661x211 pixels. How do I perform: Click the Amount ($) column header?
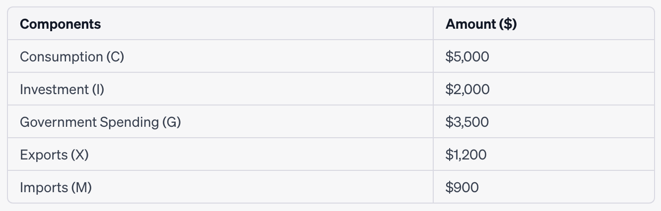click(x=544, y=24)
